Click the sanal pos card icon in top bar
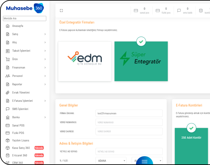The width and height of the screenshot is (210, 165). [x=136, y=11]
